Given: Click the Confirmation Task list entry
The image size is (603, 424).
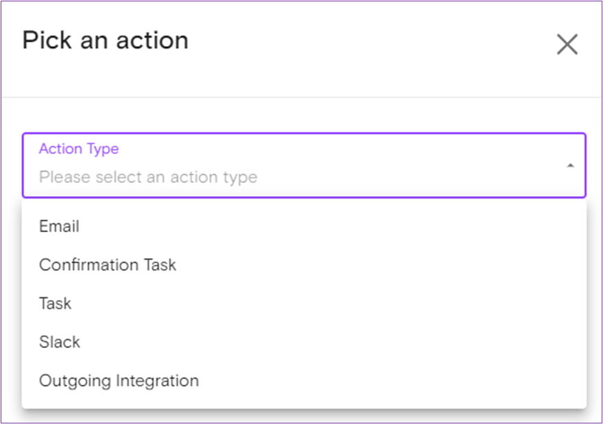Looking at the screenshot, I should click(108, 265).
